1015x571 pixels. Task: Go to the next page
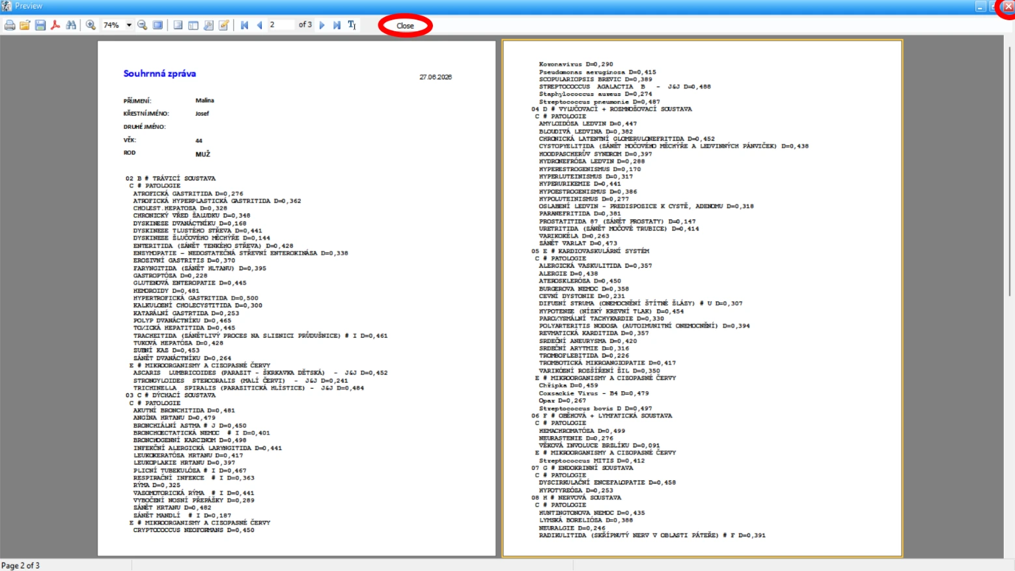click(x=322, y=25)
